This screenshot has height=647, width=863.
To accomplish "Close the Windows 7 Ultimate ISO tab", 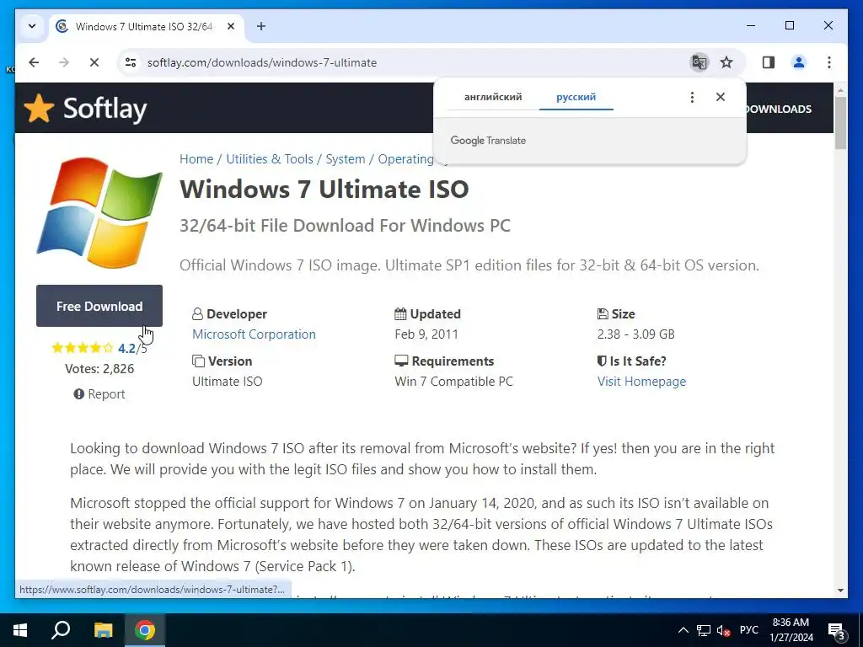I will [x=231, y=26].
